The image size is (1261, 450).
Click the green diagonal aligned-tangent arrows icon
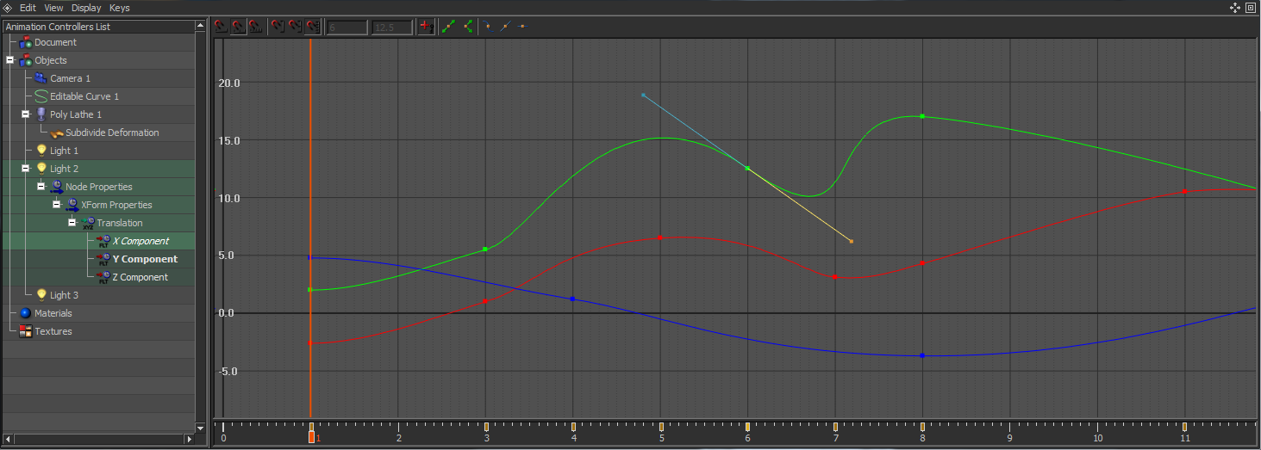coord(448,27)
